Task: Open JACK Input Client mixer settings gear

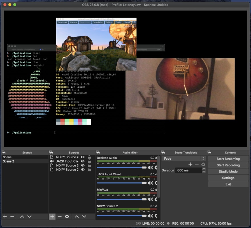Action: [156, 183]
